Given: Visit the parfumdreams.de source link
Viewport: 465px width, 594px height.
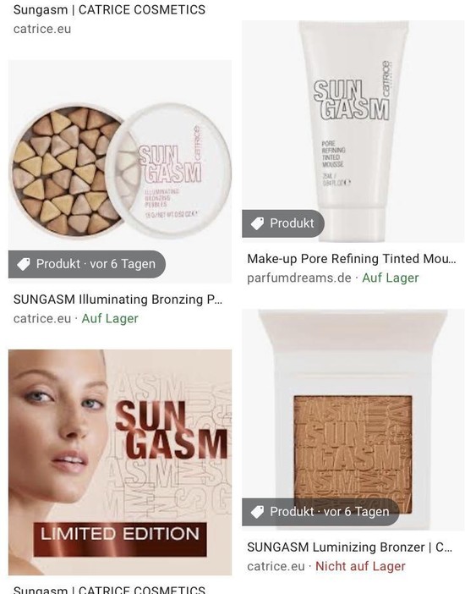Looking at the screenshot, I should pos(299,278).
